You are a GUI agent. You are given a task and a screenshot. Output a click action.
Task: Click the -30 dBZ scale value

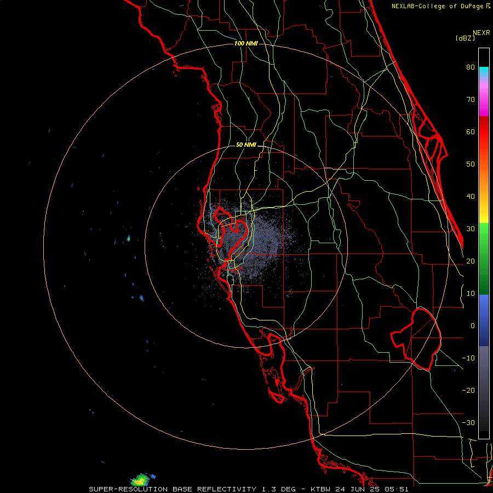click(468, 422)
